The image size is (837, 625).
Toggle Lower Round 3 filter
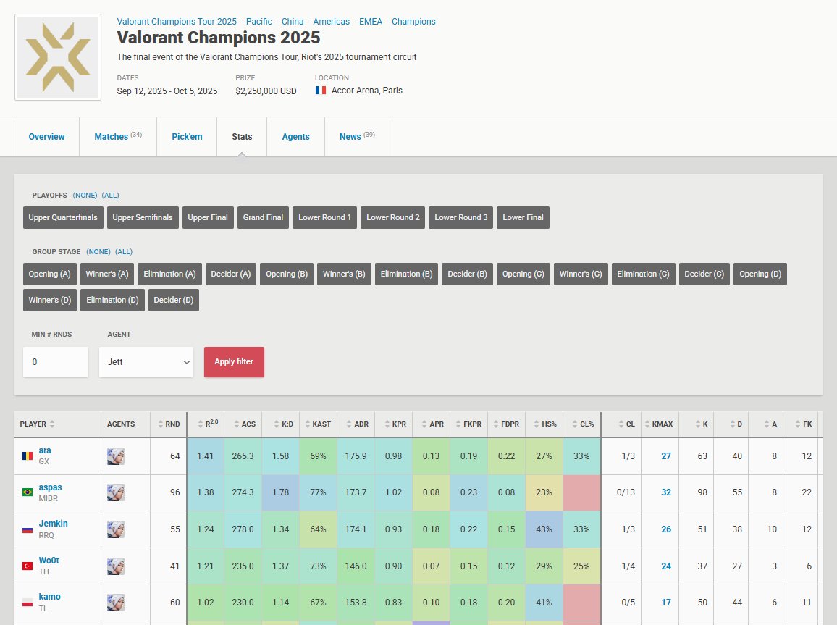point(460,217)
